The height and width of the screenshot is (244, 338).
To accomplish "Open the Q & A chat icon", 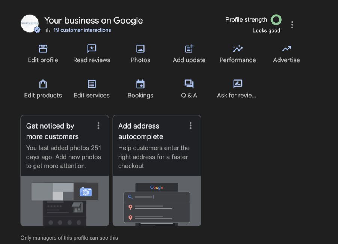I will point(189,84).
